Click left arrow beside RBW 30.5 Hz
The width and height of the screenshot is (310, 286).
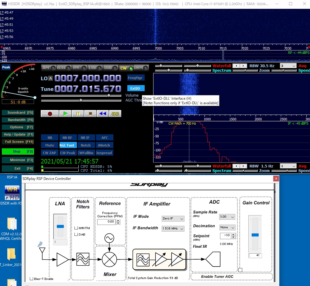(x=236, y=66)
